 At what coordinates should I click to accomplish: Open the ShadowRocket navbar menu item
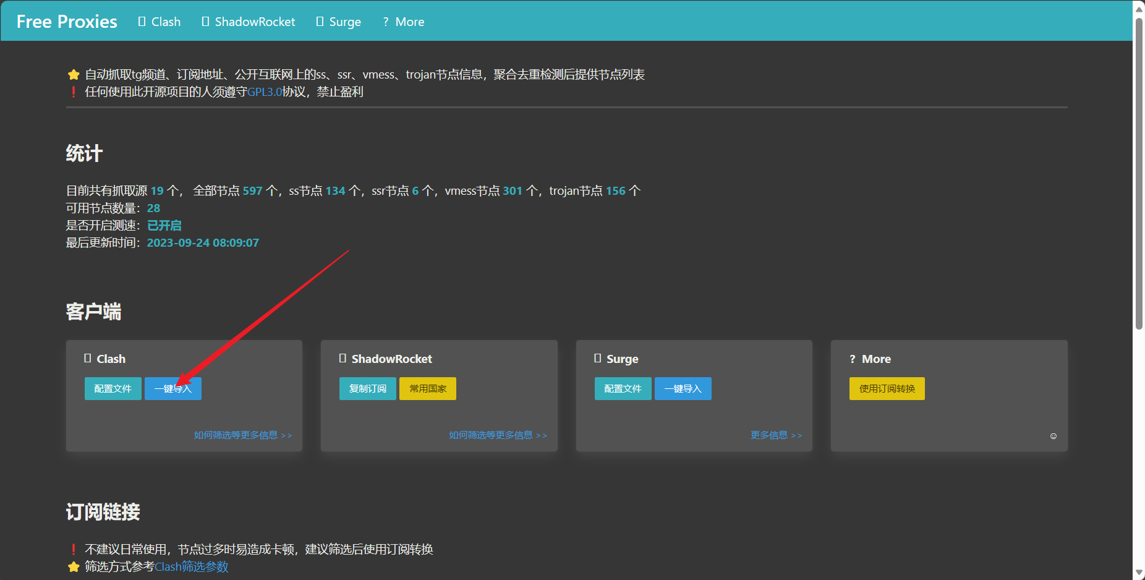tap(249, 22)
